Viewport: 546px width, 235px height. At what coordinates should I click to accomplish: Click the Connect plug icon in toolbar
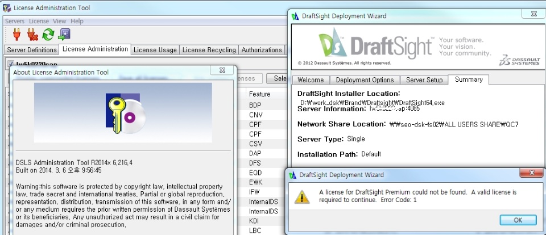[x=16, y=35]
